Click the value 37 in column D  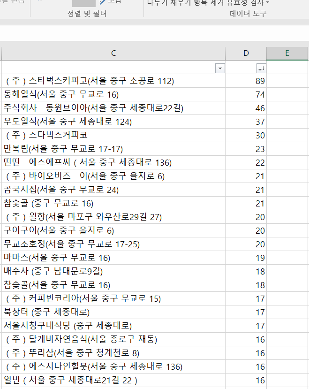tap(260, 122)
